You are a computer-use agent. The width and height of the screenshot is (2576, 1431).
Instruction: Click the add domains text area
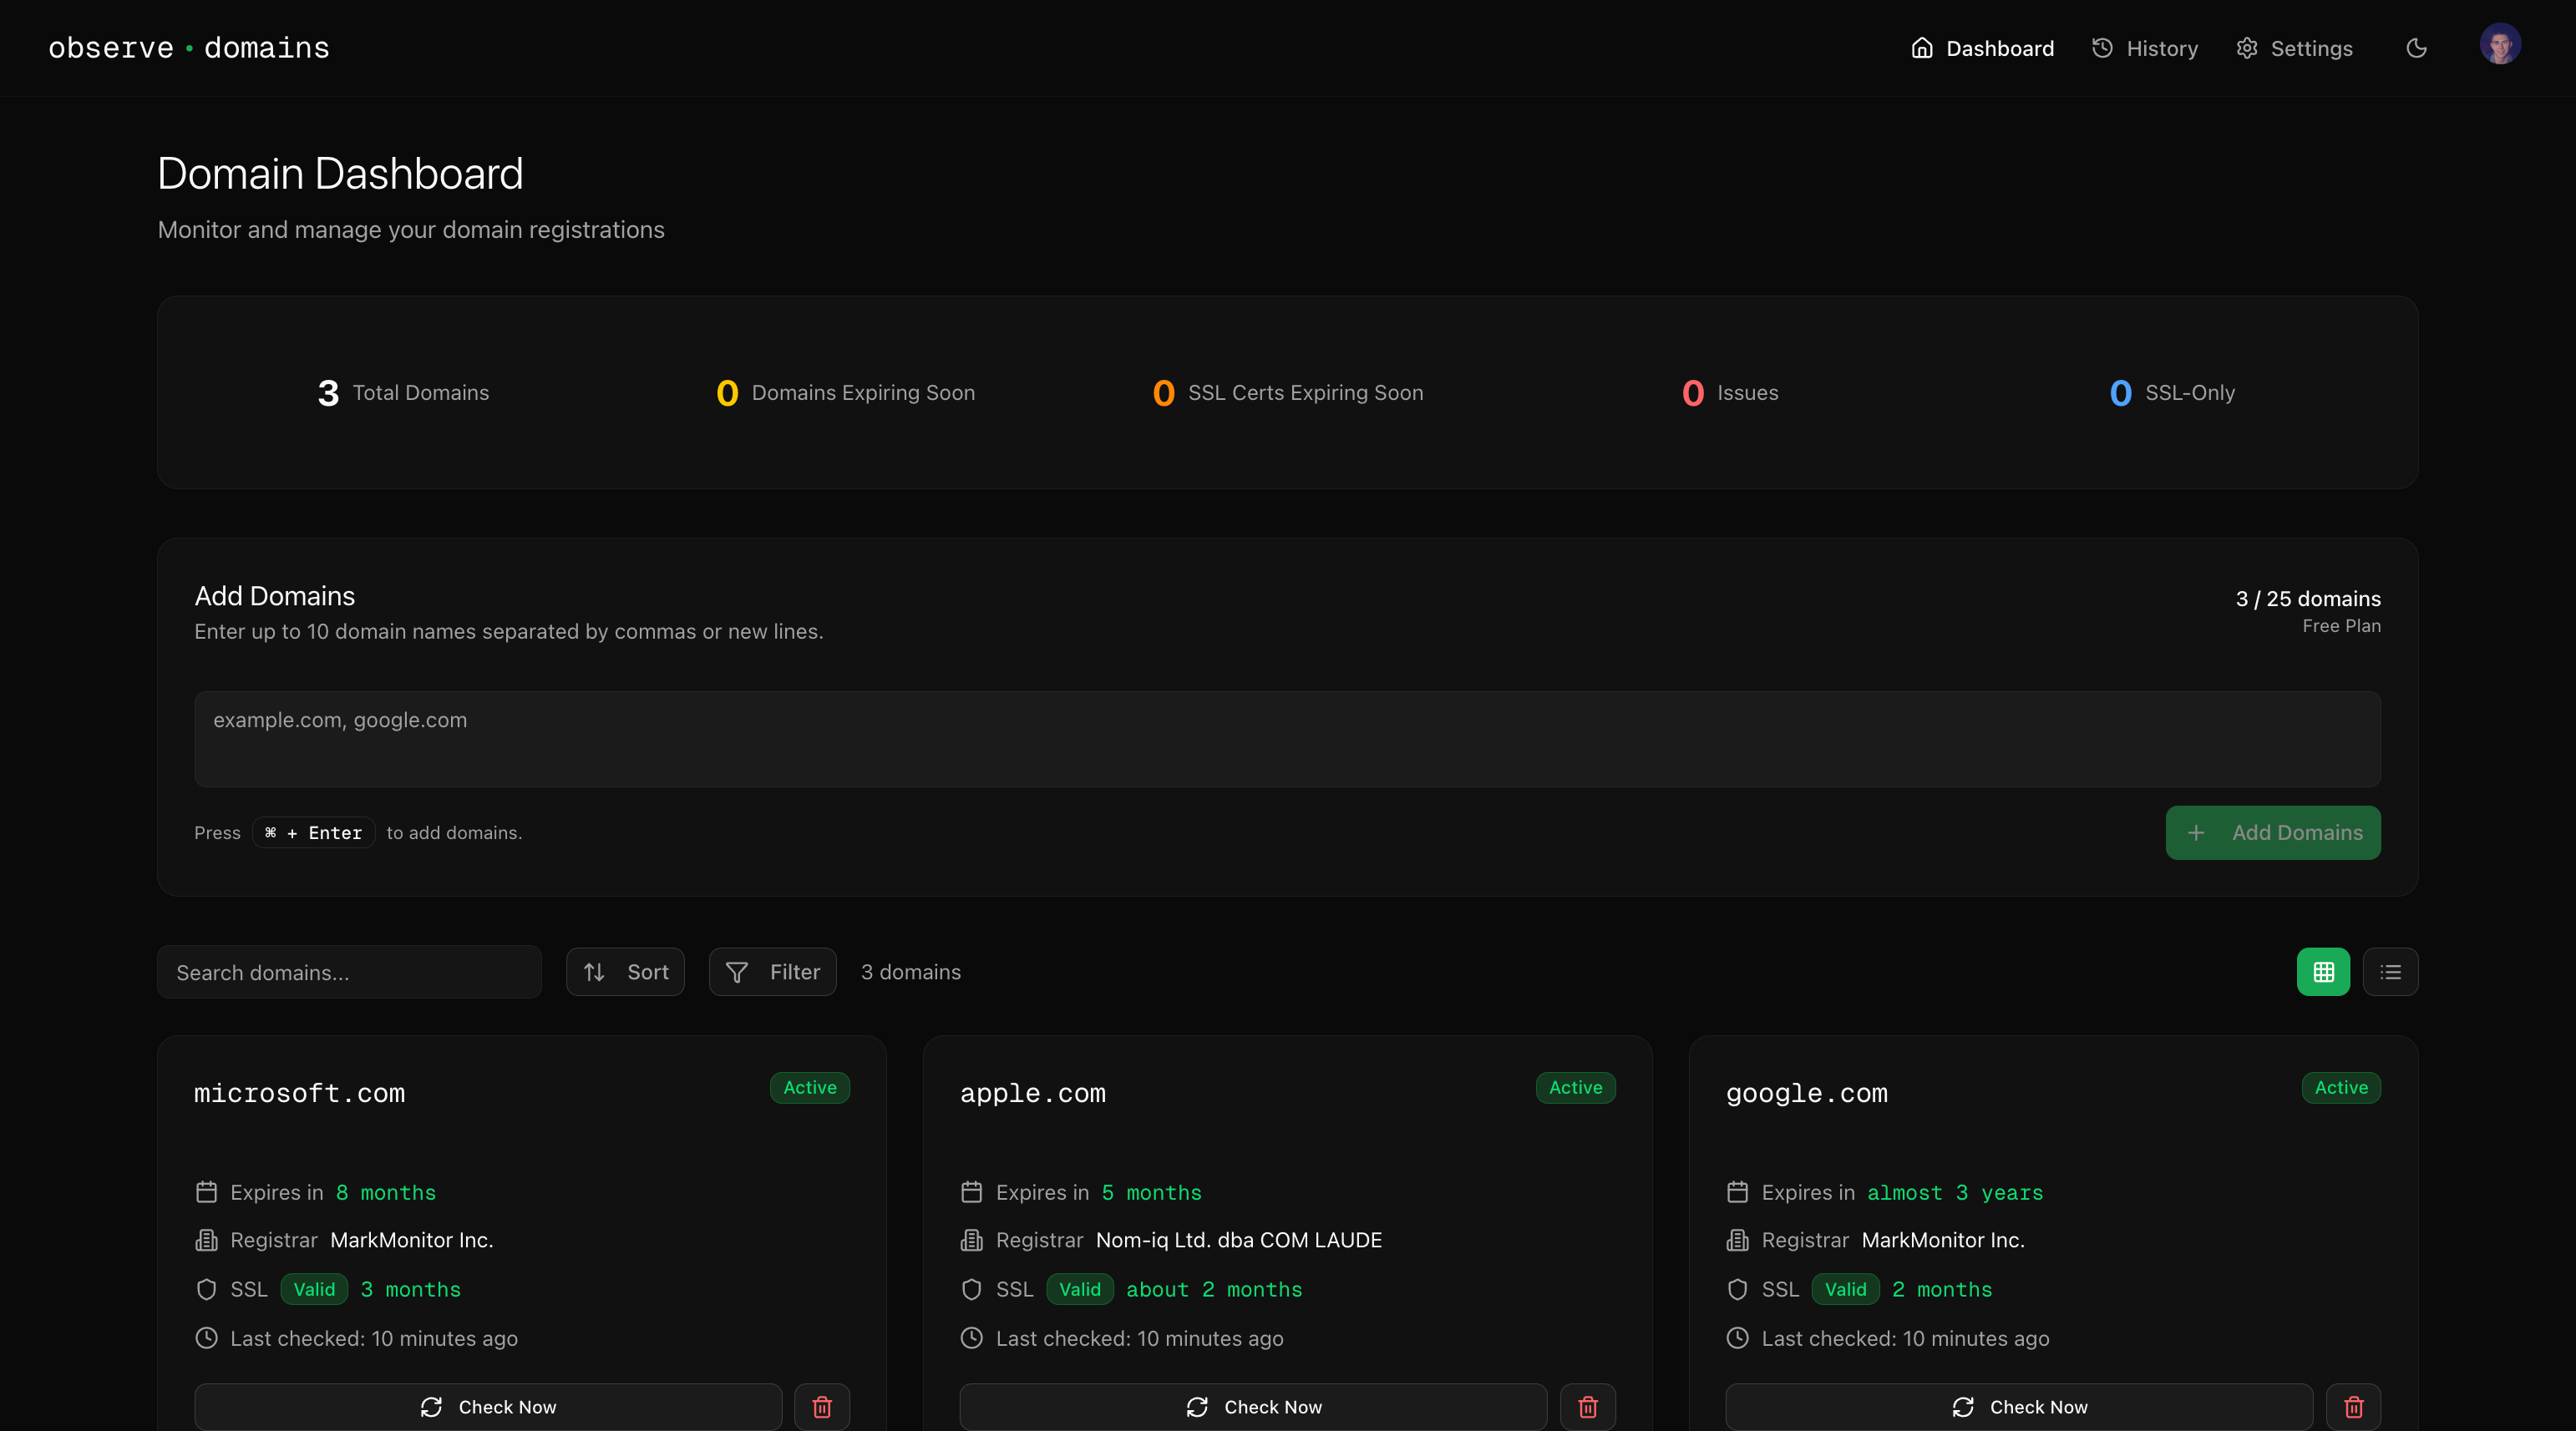(x=1287, y=739)
